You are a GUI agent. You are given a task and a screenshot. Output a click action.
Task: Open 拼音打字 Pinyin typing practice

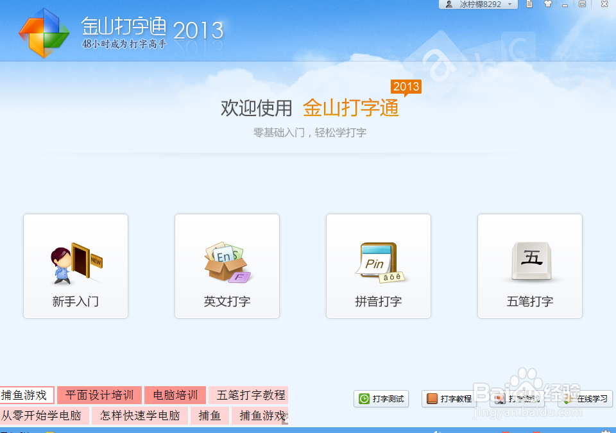(378, 266)
